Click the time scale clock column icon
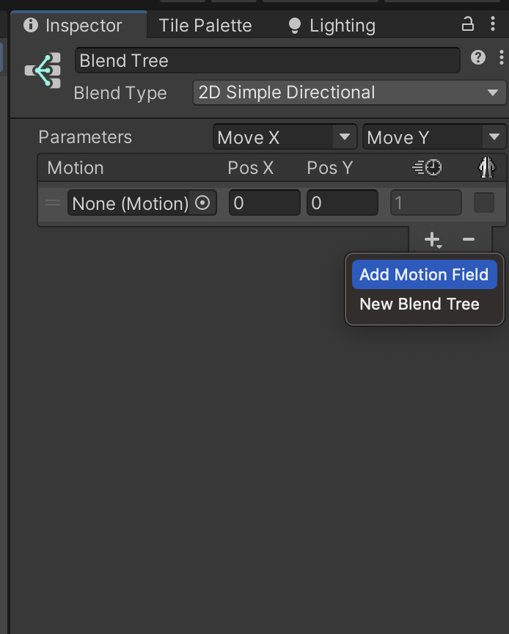Viewport: 509px width, 634px height. coord(427,168)
